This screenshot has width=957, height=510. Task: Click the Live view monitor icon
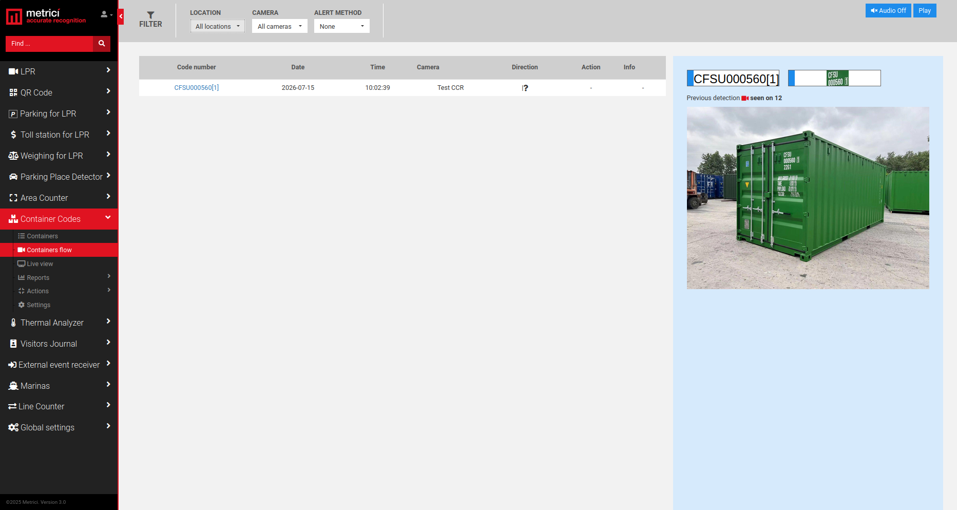point(22,263)
